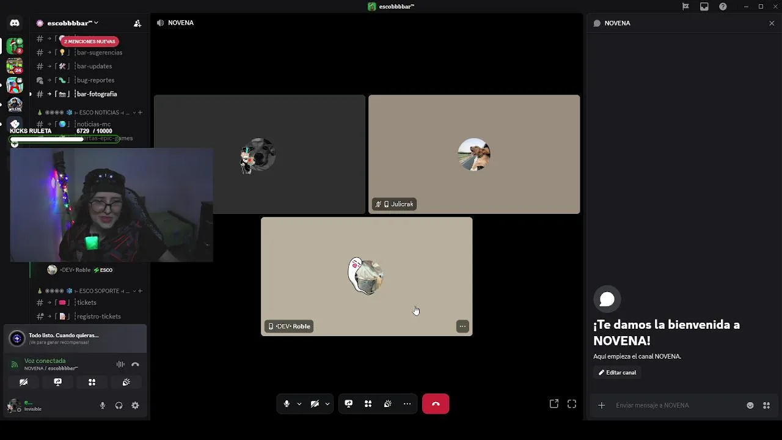Screen dimensions: 782x440
Task: Create channel in ESCO NOTICIAS with plus
Action: [140, 112]
